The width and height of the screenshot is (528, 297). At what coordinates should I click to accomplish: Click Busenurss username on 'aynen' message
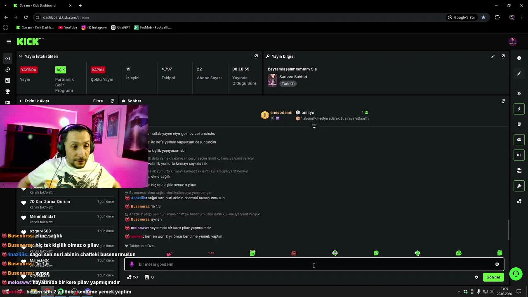140,219
